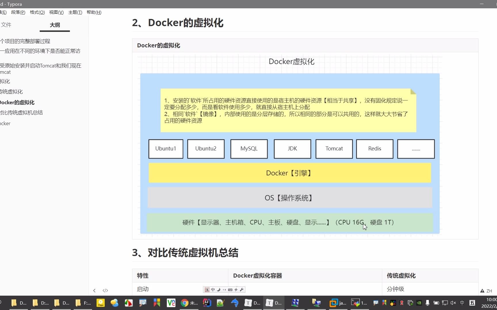Toggle IME half-moon width mode
497x310 pixels.
click(219, 290)
